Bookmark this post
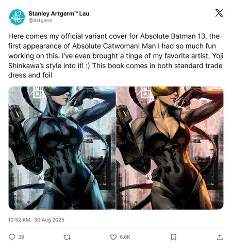 173,237
